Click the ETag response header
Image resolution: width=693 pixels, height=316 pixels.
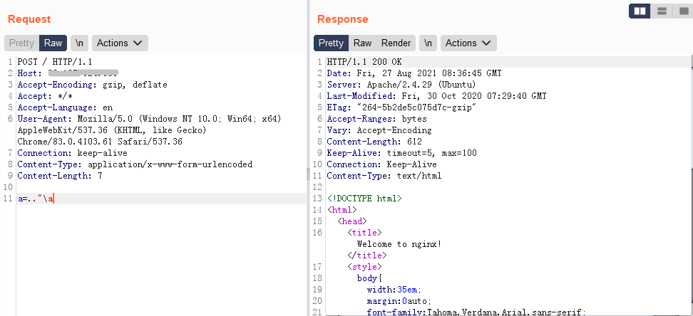click(x=401, y=107)
